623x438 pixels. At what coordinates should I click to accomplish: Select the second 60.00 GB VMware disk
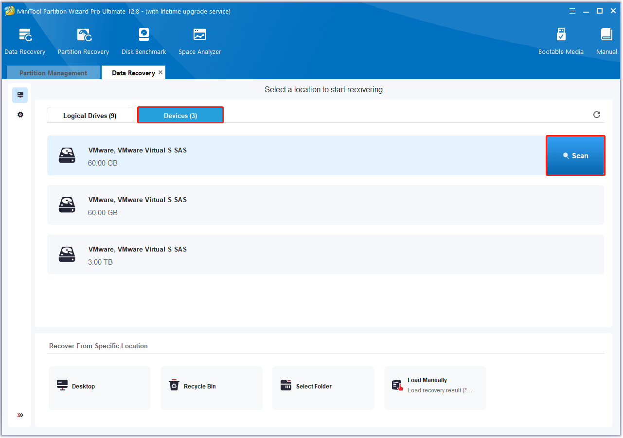325,205
